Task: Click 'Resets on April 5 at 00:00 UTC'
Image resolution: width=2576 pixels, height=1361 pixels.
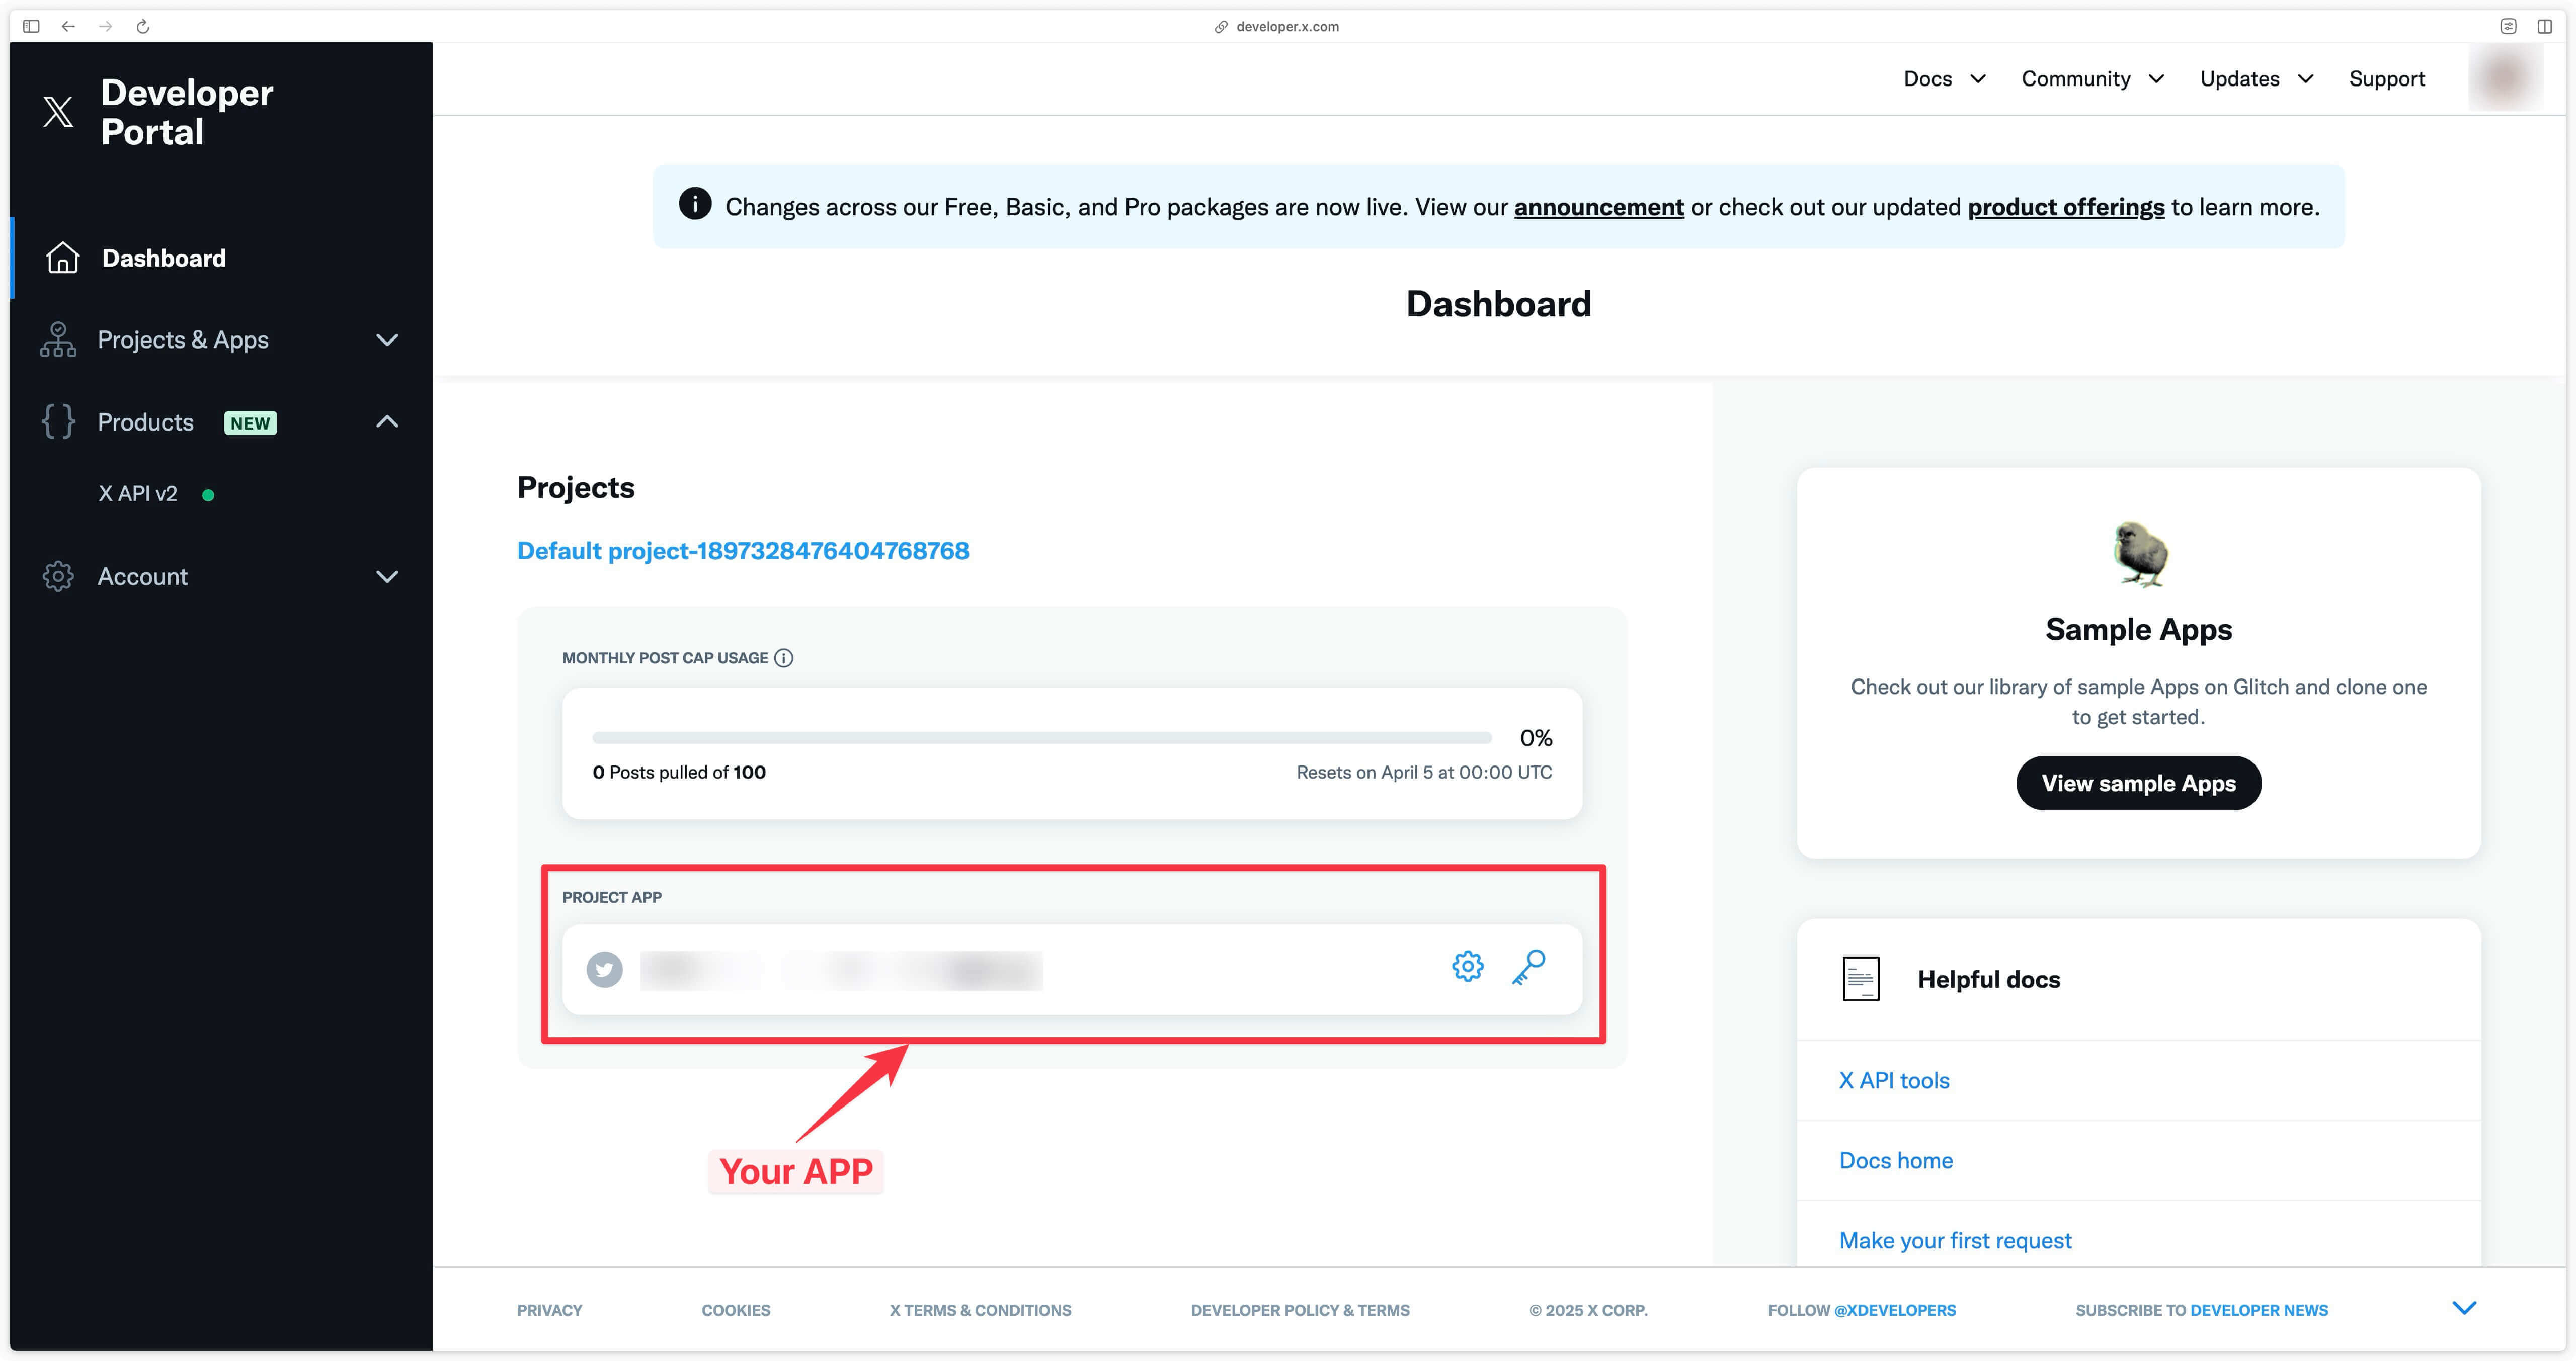Action: 1424,772
